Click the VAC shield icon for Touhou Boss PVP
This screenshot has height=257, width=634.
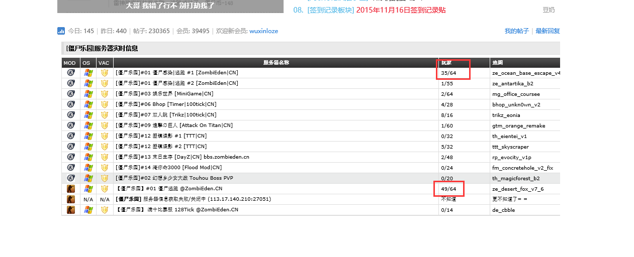click(x=105, y=178)
